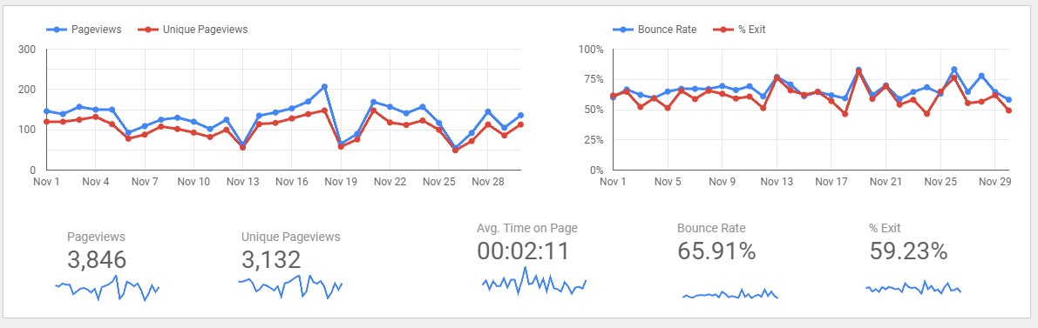Click the Pageviews legend entry
Viewport: 1038px width, 328px height.
pyautogui.click(x=84, y=30)
